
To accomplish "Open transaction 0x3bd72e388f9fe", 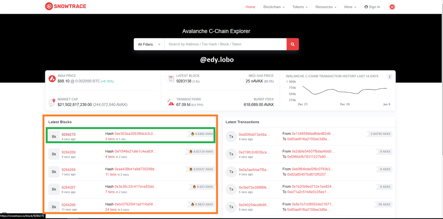I will pos(254,187).
